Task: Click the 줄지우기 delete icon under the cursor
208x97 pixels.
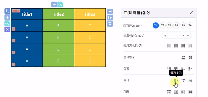Action: 176,80
